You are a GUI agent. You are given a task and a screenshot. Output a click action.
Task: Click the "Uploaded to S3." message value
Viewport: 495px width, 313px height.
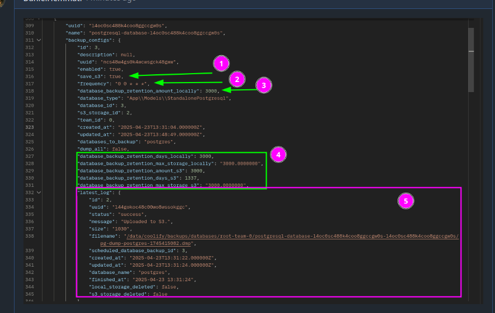pos(147,221)
